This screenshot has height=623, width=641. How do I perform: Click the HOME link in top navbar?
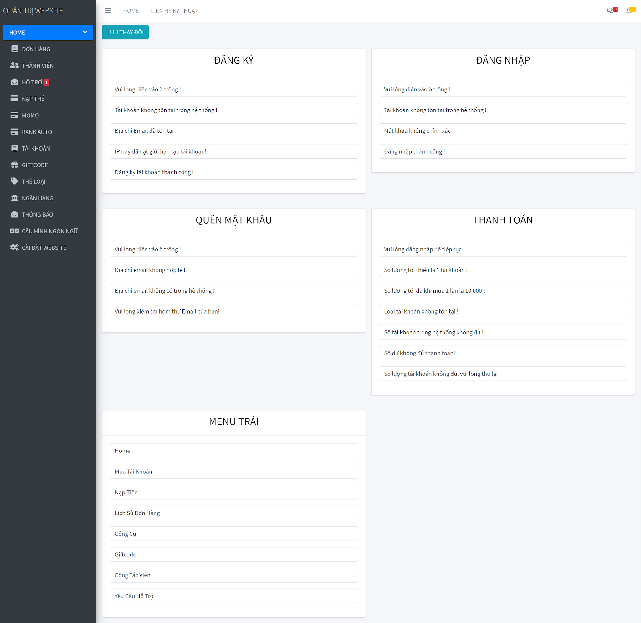[131, 11]
